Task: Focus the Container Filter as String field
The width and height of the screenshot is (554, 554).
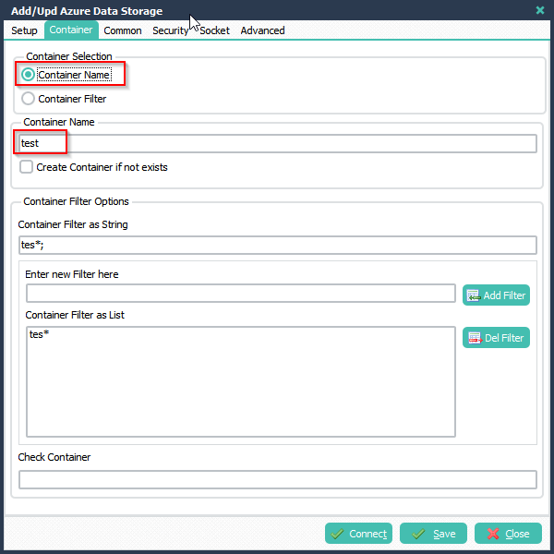Action: click(x=278, y=245)
